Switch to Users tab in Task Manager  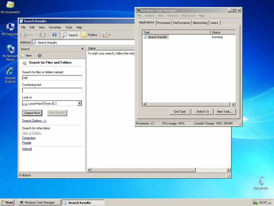[x=214, y=23]
